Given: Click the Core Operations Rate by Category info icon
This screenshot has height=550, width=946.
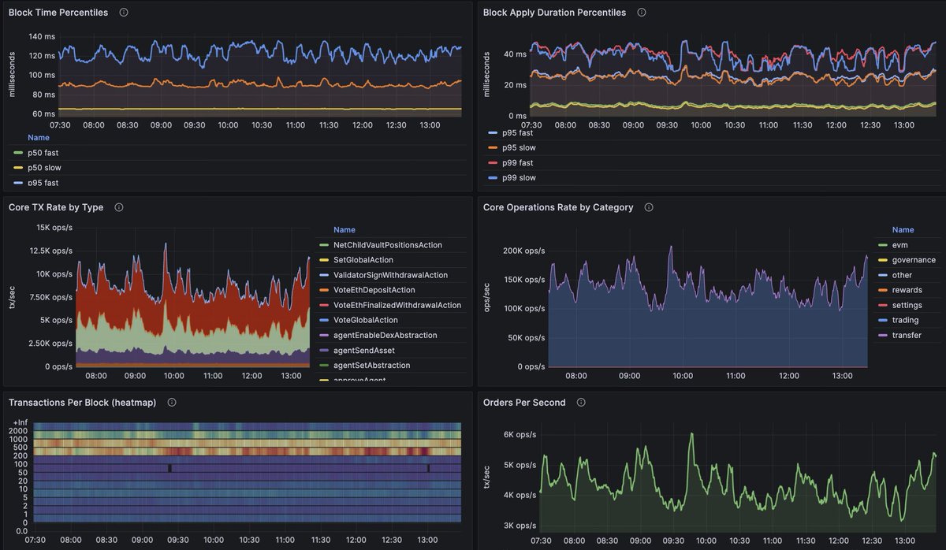Looking at the screenshot, I should (x=649, y=207).
